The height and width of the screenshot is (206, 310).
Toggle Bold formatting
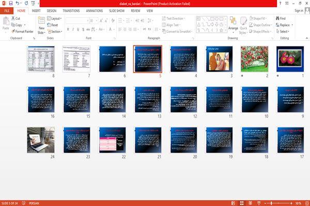click(x=68, y=29)
